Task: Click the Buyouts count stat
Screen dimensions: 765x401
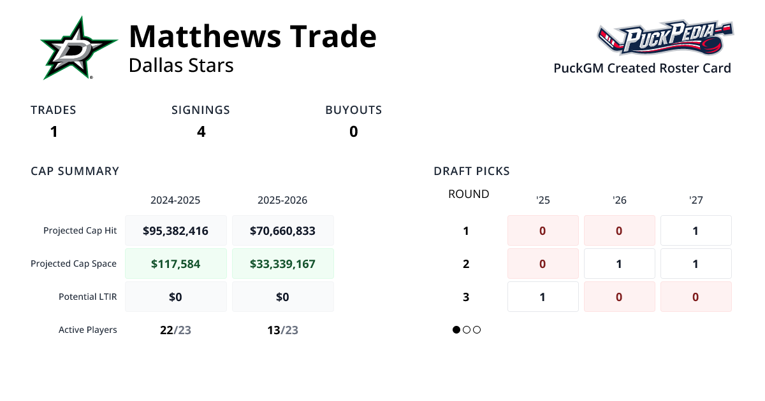Action: click(353, 131)
